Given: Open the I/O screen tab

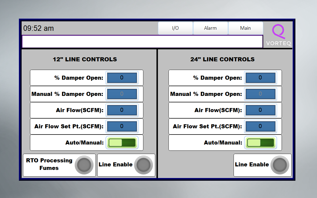Looking at the screenshot, I should pos(176,28).
